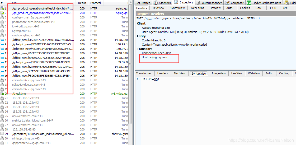Select session 9 gchatpic_new/1F08DE73 request
The height and width of the screenshot is (145, 296).
point(64,44)
